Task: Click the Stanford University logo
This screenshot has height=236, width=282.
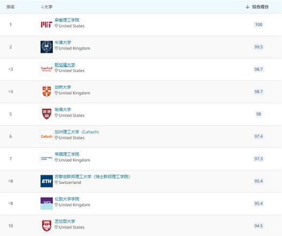Action: pyautogui.click(x=46, y=69)
